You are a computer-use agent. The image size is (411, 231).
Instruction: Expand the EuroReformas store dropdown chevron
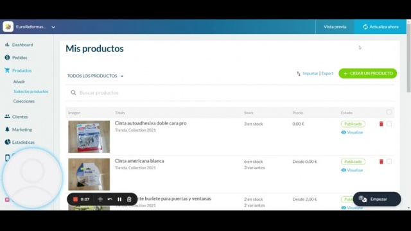point(53,27)
